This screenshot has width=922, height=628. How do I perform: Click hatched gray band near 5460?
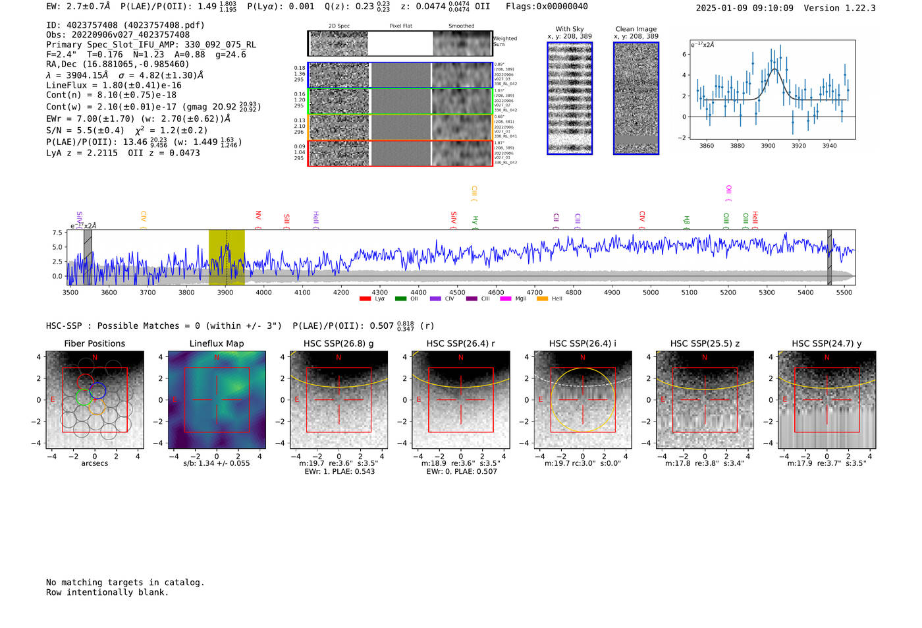(830, 257)
